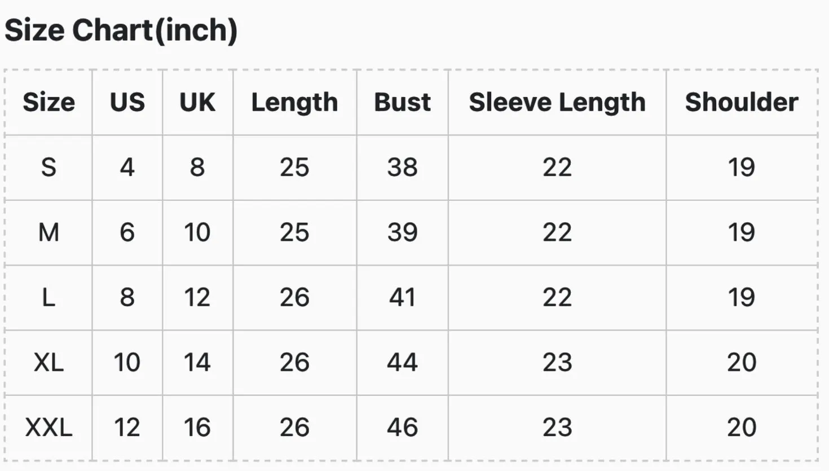Image resolution: width=829 pixels, height=471 pixels.
Task: Select the Sleeve Length column header
Action: 557,103
